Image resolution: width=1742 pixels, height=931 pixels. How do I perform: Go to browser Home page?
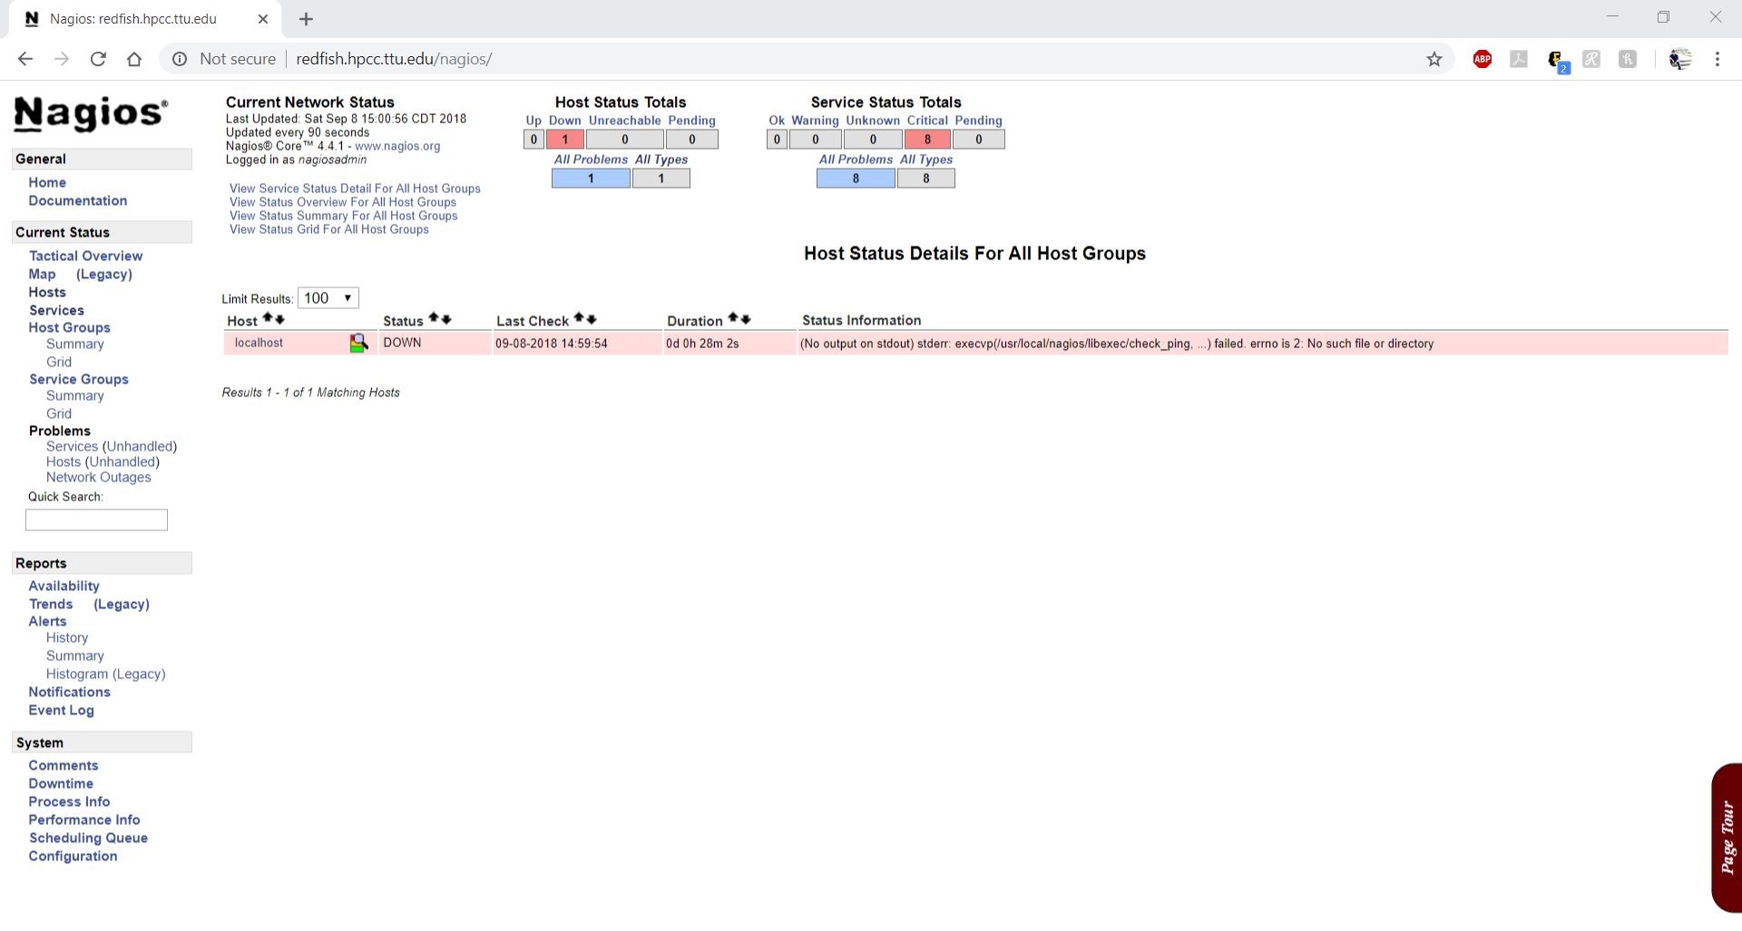(x=134, y=59)
